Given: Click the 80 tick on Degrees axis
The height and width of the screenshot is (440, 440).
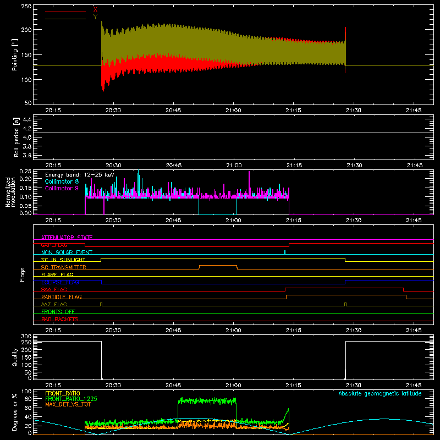Looking at the screenshot, I should (28, 399).
